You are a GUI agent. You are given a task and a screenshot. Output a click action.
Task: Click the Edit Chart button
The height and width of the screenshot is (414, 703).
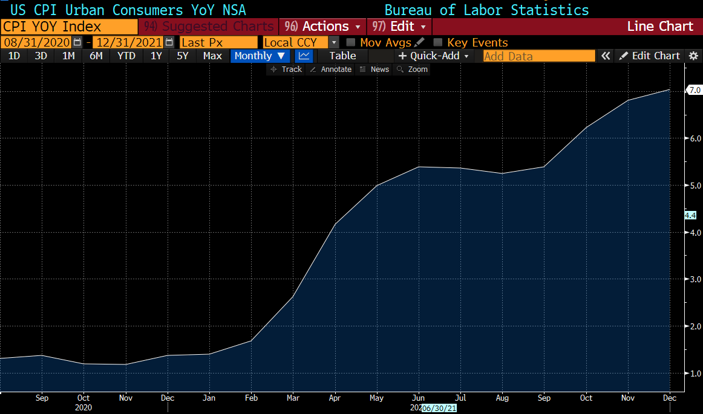[x=650, y=56]
